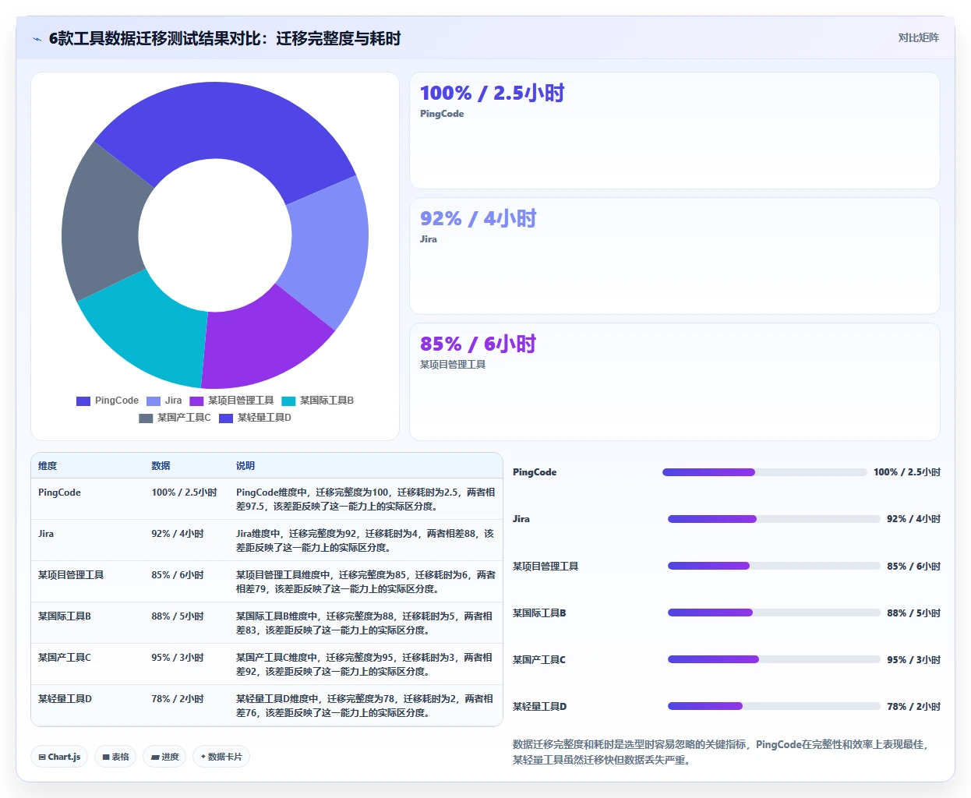
Task: Click the table cell 88% / 5小时
Action: click(178, 616)
